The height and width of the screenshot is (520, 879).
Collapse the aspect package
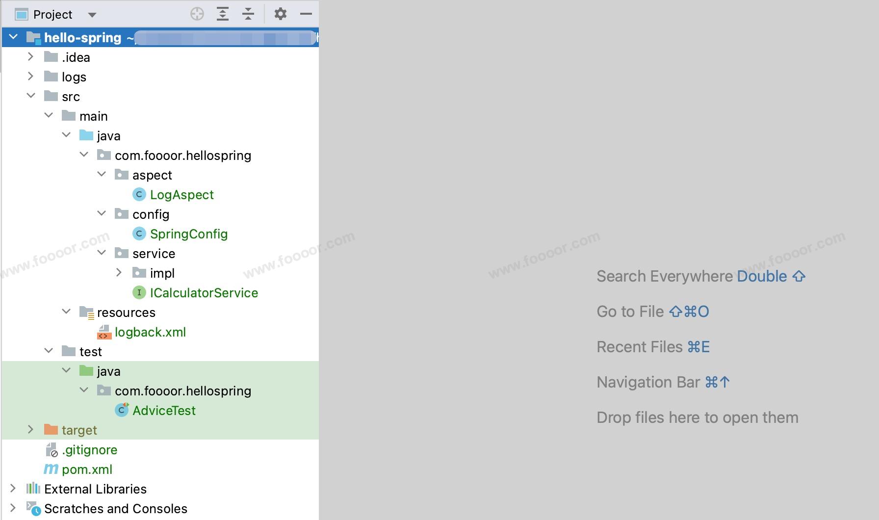pos(102,174)
